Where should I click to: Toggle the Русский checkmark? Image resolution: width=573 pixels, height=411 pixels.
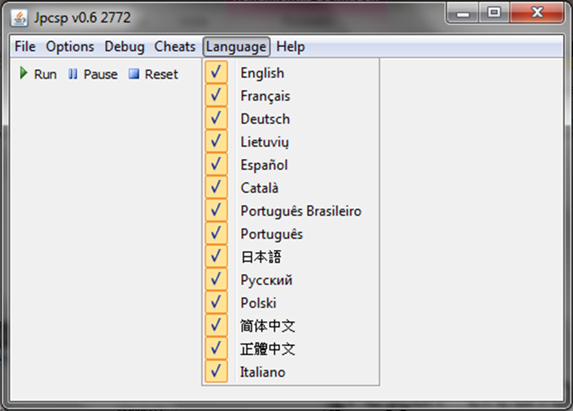[x=216, y=279]
